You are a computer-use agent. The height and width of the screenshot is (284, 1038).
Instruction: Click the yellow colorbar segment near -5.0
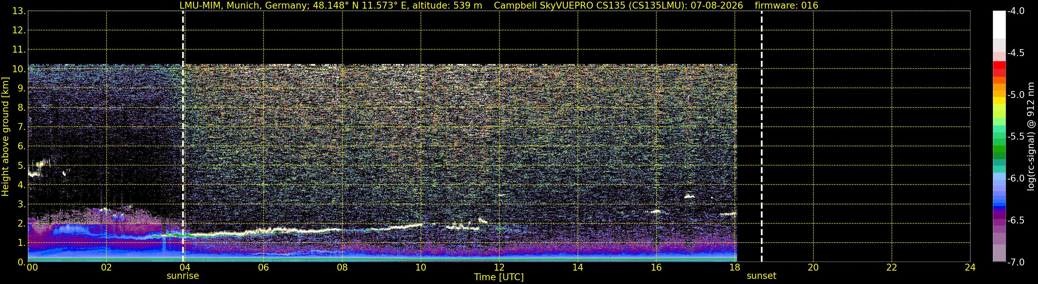999,100
